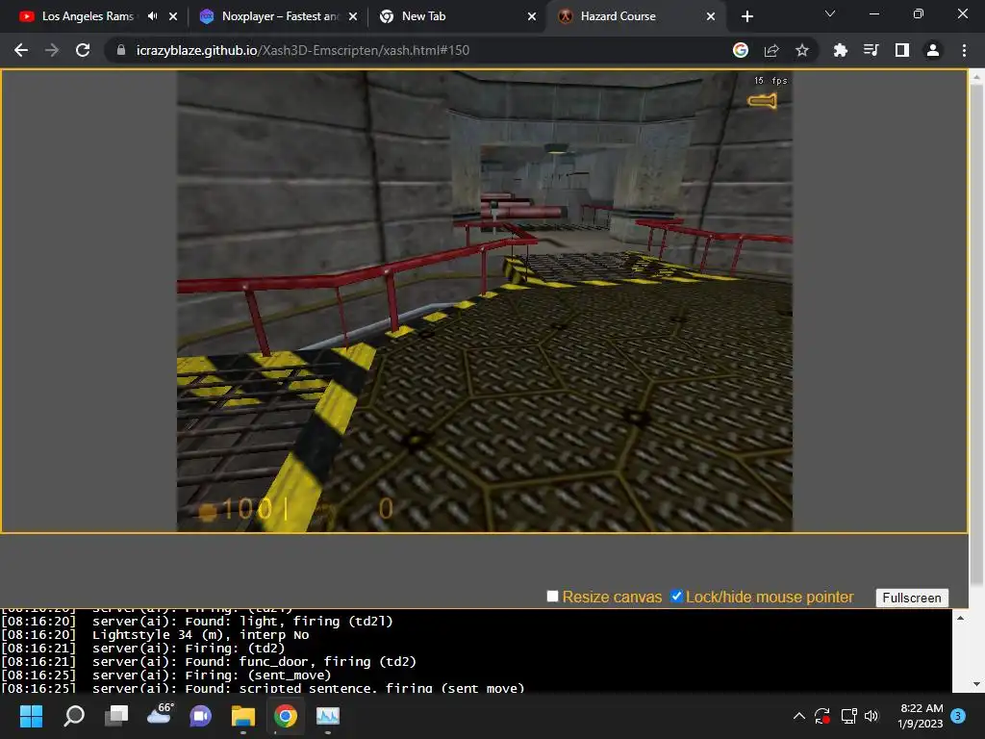Open the clock showing 8:22 AM
Screen dimensions: 985x739
click(921, 716)
